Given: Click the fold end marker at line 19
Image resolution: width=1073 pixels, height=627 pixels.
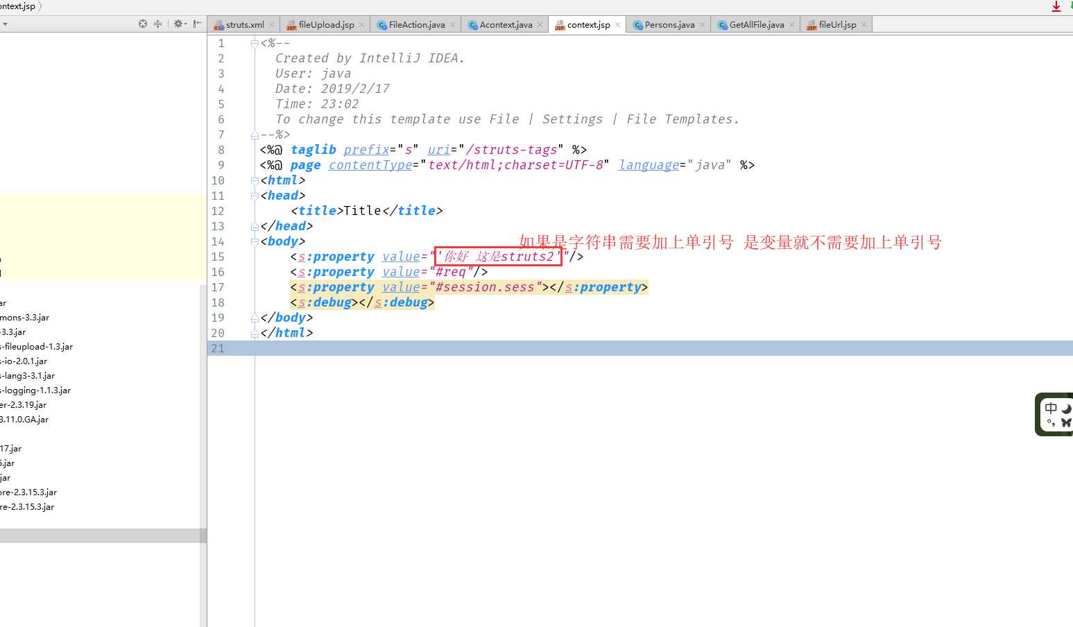Looking at the screenshot, I should (x=255, y=318).
